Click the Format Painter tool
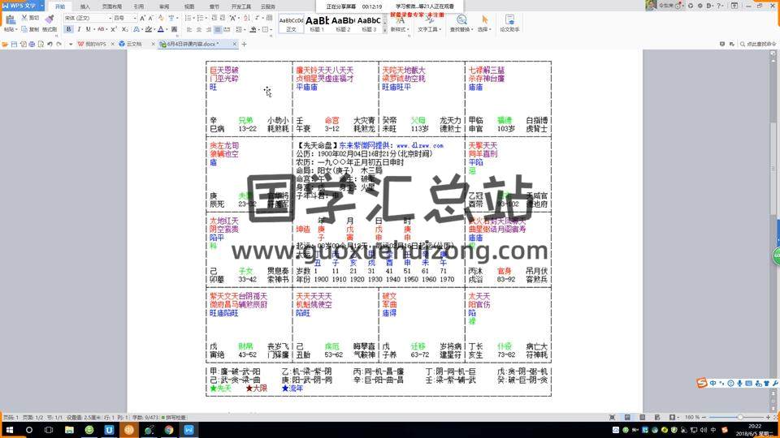Image resolution: width=780 pixels, height=438 pixels. 49,23
